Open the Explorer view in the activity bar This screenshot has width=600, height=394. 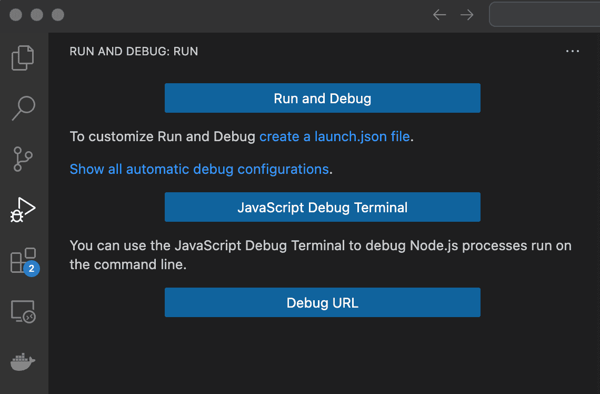[x=23, y=57]
